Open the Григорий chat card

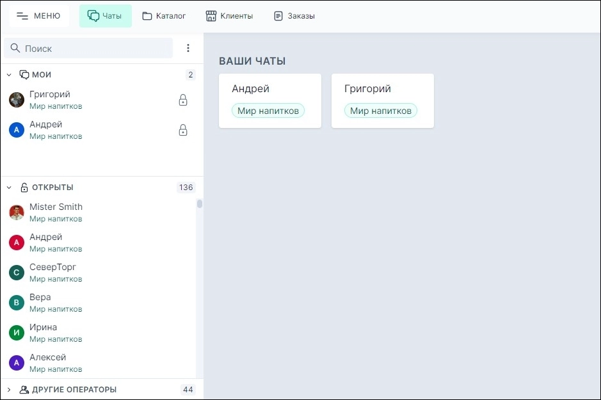pyautogui.click(x=382, y=100)
